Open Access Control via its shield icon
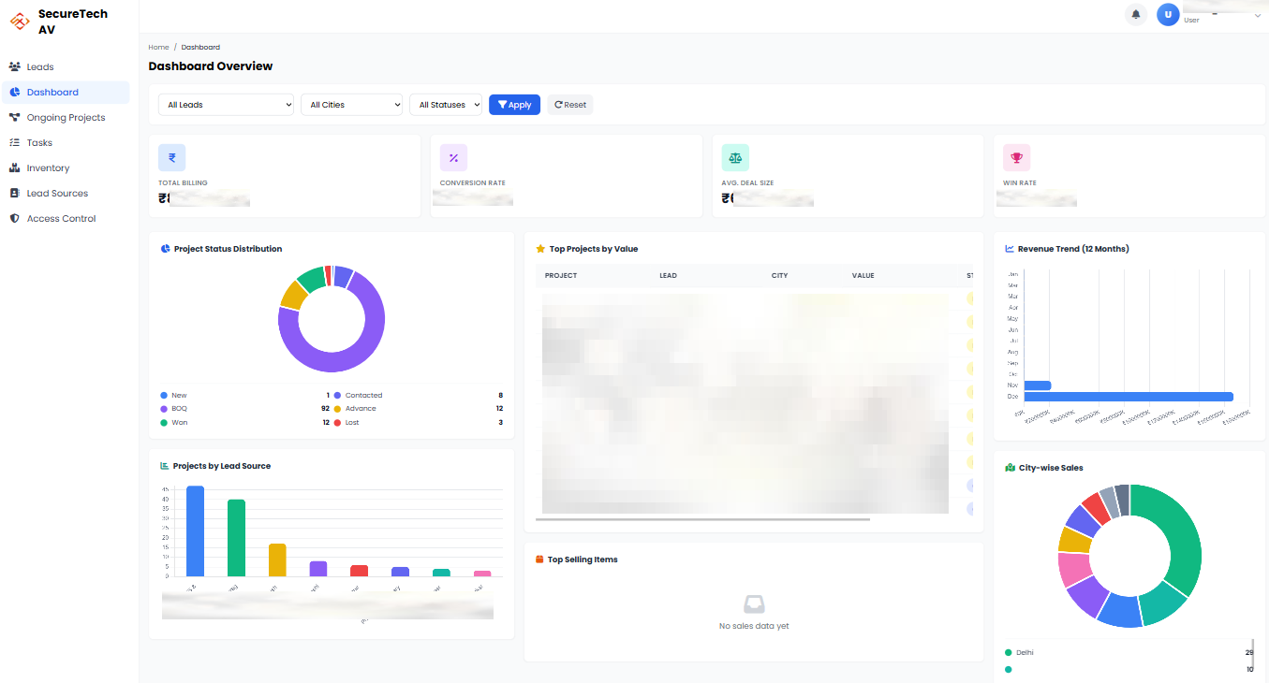The height and width of the screenshot is (683, 1269). 14,218
